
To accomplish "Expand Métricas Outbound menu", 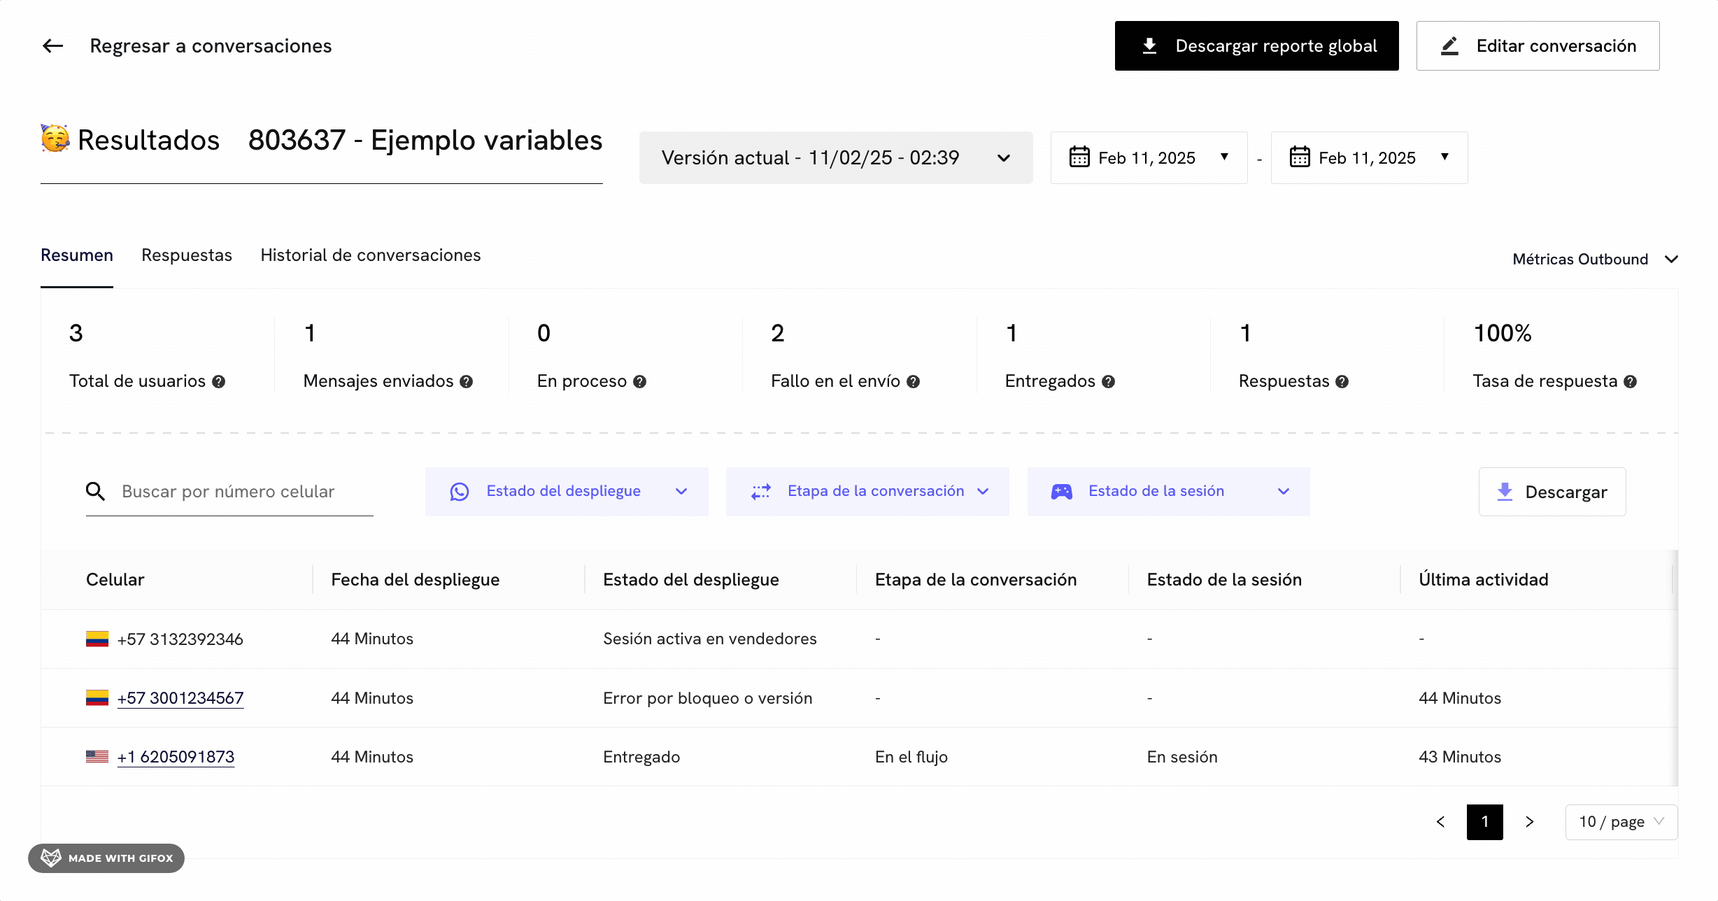I will (x=1594, y=260).
